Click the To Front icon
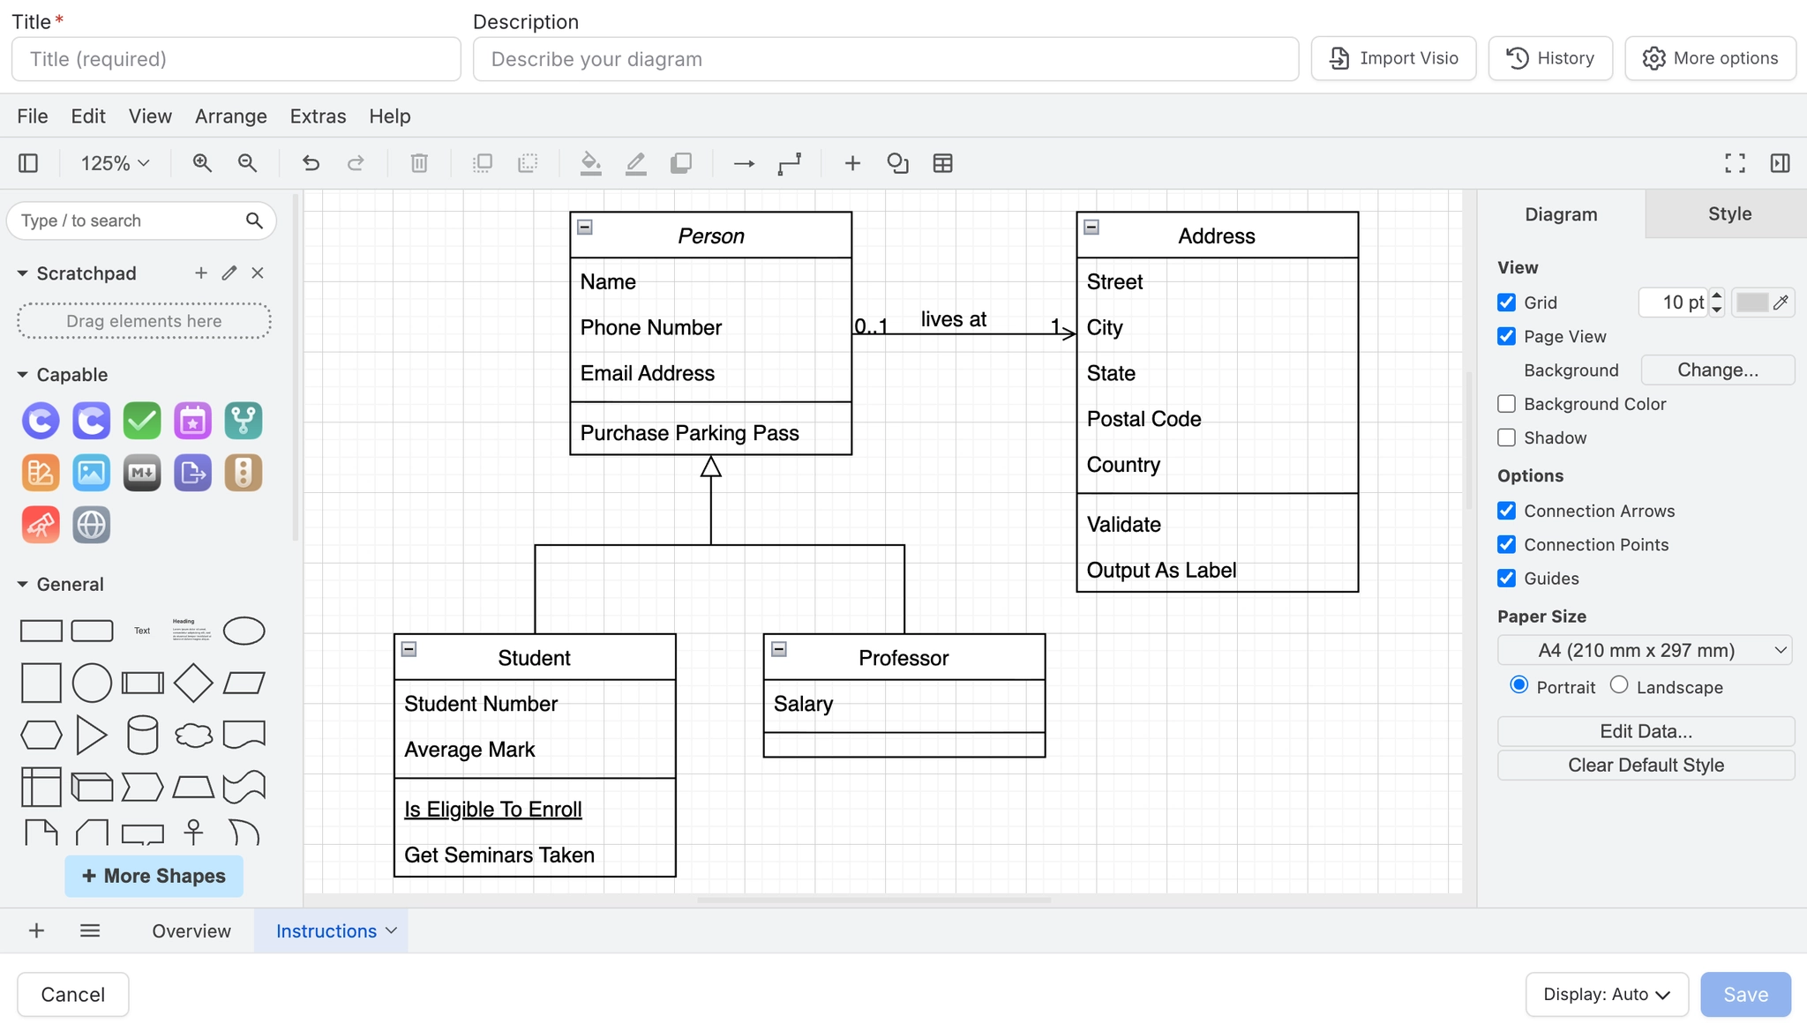Screen dimensions: 1807x1031 pos(483,163)
